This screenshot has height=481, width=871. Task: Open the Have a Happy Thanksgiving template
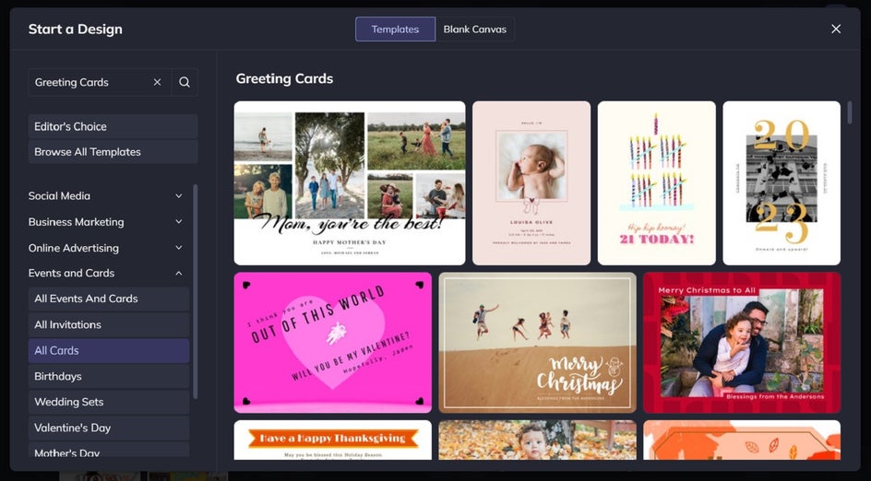(x=333, y=440)
